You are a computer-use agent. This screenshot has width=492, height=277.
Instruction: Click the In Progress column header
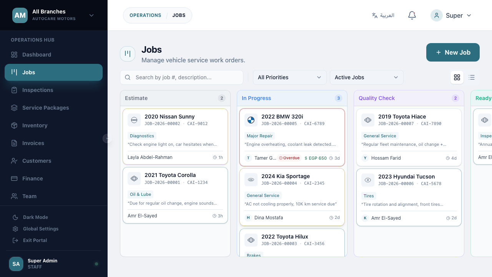(292, 98)
